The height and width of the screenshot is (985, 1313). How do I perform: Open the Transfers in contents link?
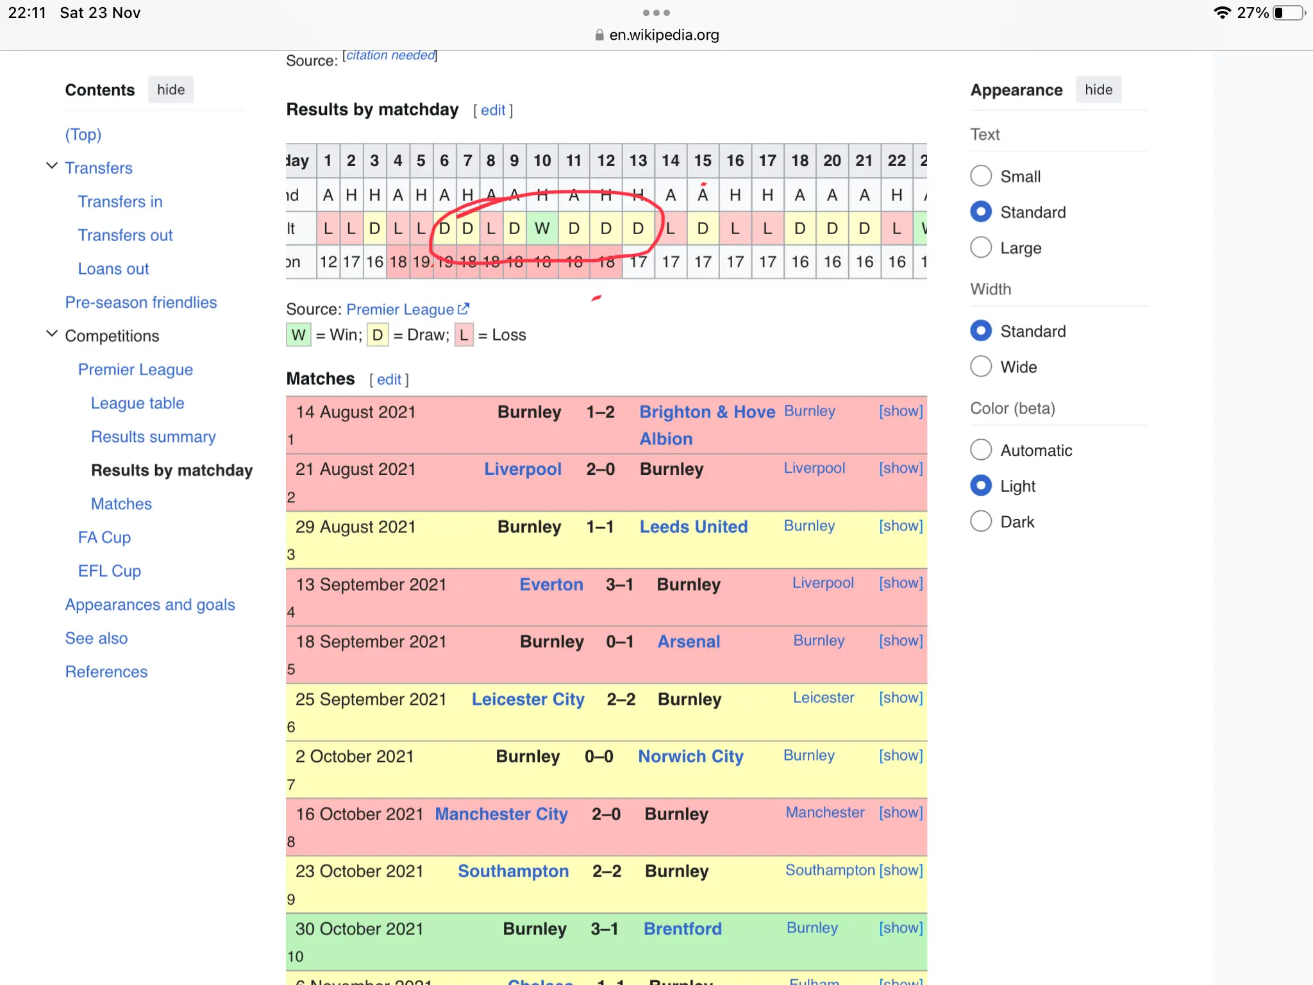click(120, 201)
